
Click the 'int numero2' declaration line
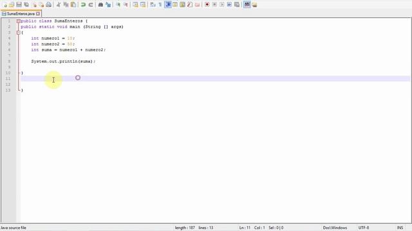click(53, 44)
